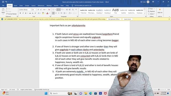The height and width of the screenshot is (96, 171).
Task: Open the Select dropdown in Editing
Action: click(x=151, y=14)
